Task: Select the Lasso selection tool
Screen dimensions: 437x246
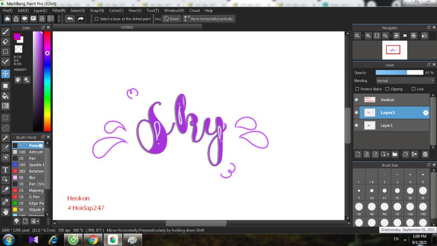Action: point(5,128)
